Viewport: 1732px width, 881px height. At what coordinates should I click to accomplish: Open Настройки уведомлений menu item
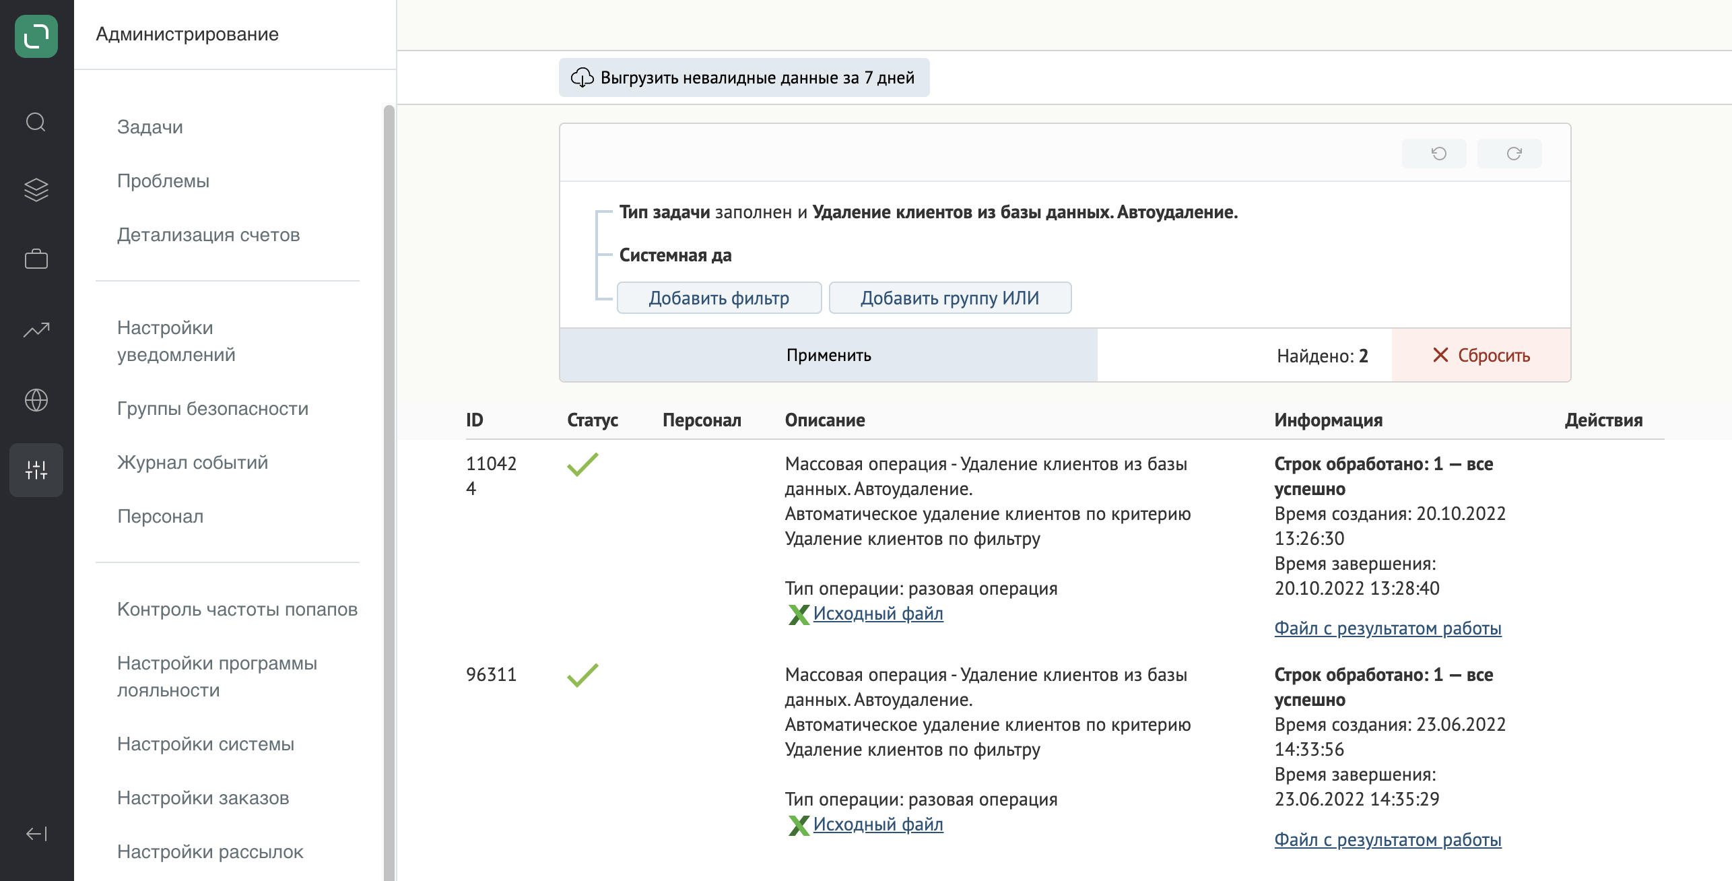(x=176, y=341)
